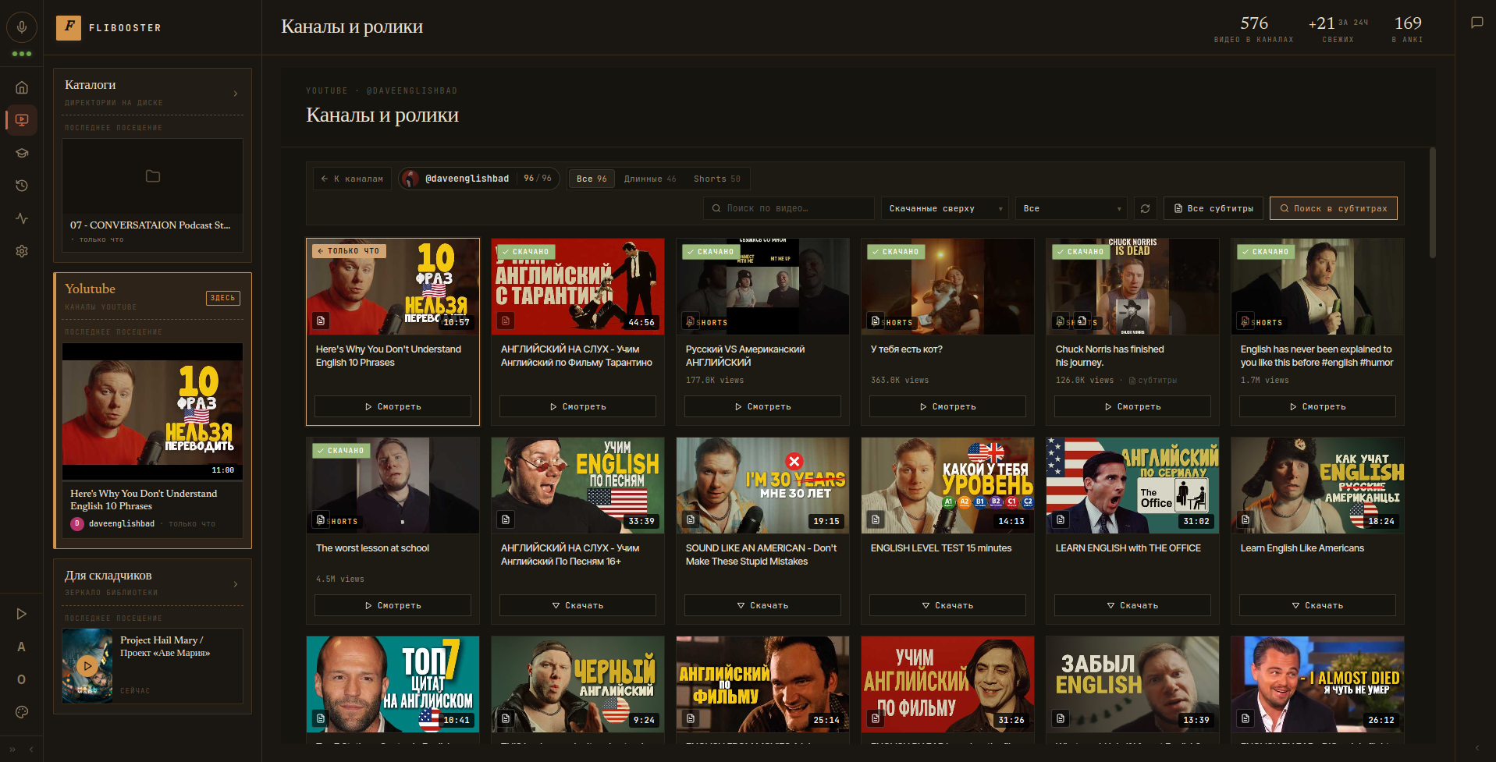Open the 'Черный английский' video thumbnail
The image size is (1496, 762).
point(578,684)
